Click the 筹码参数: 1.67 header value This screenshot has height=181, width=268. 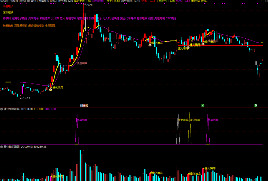tap(83, 1)
